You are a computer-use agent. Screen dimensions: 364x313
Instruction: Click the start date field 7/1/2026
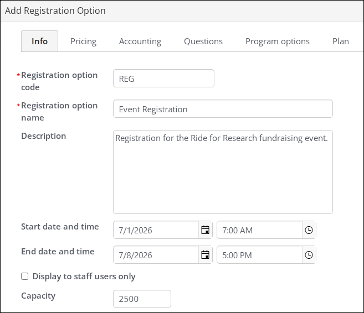pyautogui.click(x=156, y=230)
